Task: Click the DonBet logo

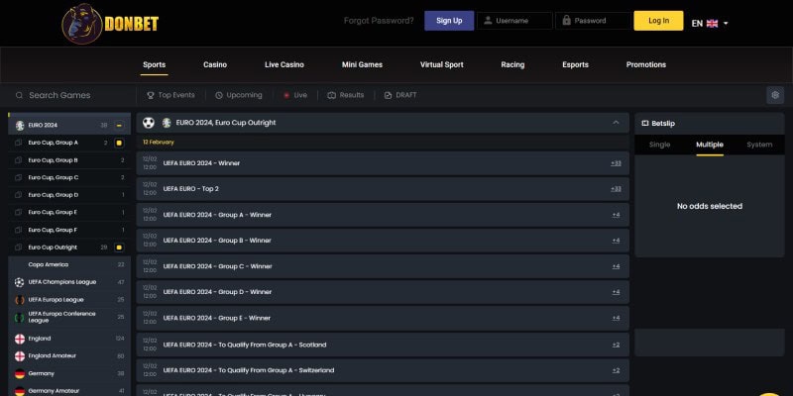Action: [x=111, y=22]
